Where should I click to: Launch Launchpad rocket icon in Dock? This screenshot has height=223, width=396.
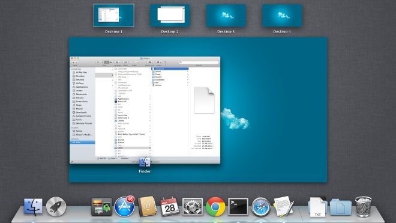56,207
